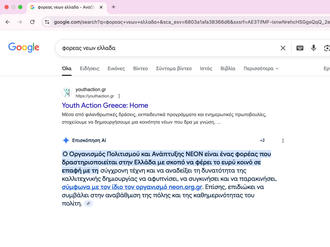Click the Google logo
Image resolution: width=330 pixels, height=247 pixels.
(24, 47)
